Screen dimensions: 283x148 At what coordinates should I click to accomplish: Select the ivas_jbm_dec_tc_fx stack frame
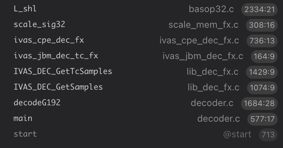56,56
